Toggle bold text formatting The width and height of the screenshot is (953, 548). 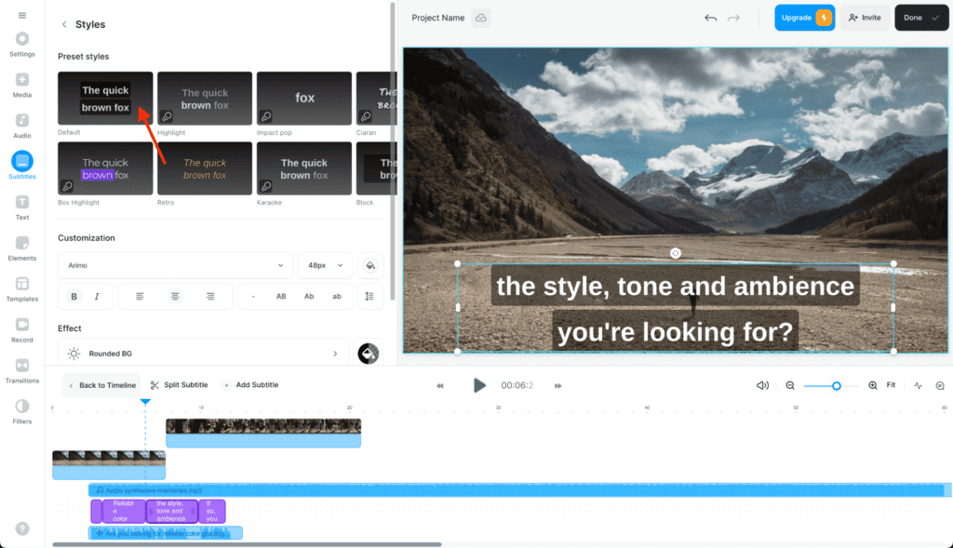tap(74, 296)
